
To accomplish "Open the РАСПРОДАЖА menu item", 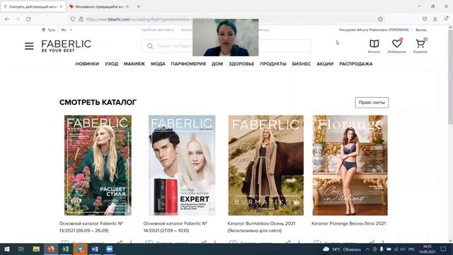I will (x=355, y=64).
